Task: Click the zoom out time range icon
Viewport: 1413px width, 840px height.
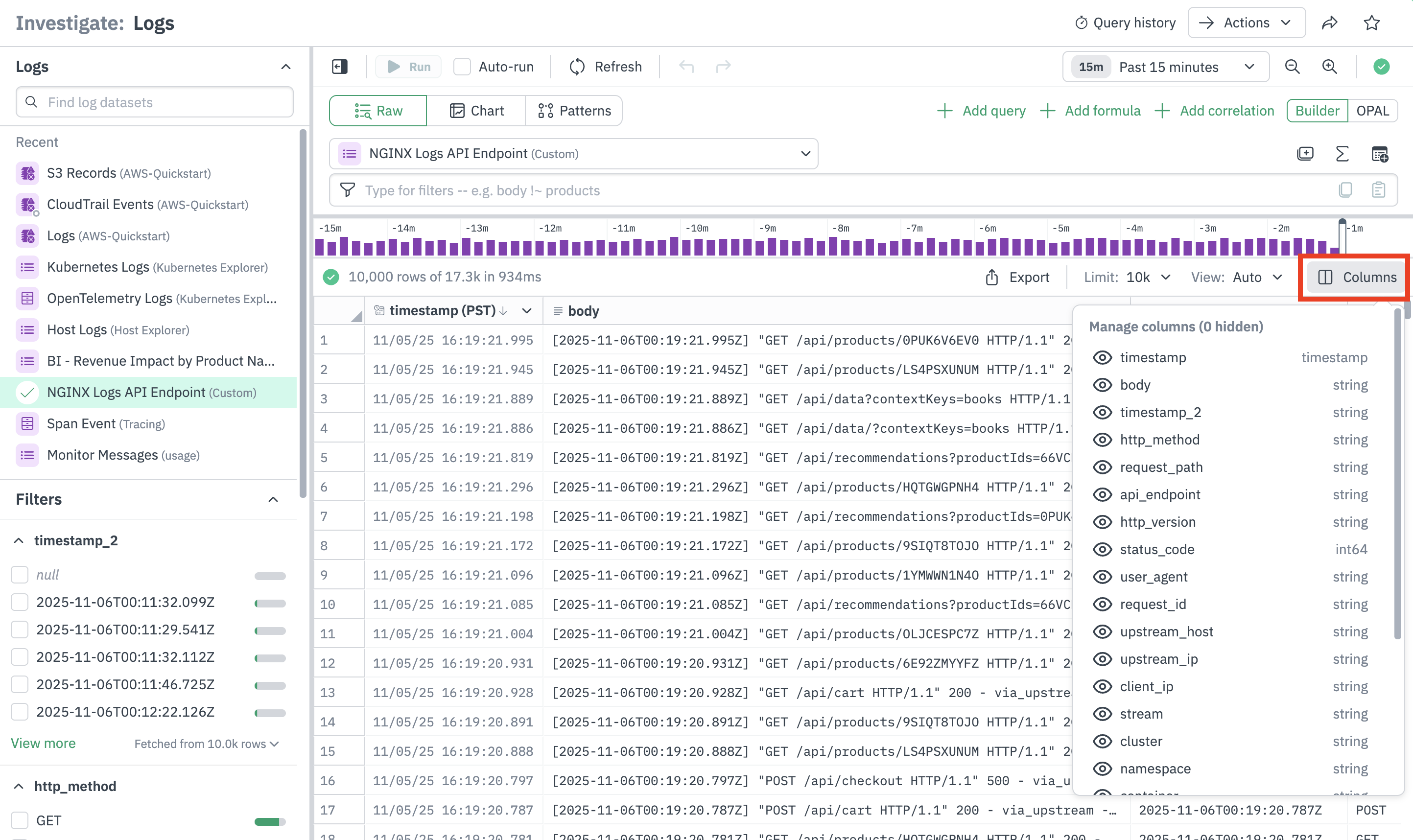Action: (1292, 67)
